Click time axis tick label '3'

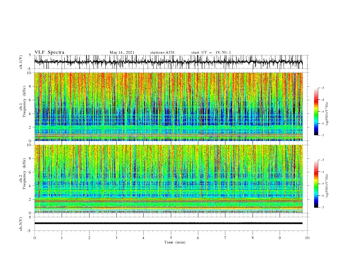(116, 238)
